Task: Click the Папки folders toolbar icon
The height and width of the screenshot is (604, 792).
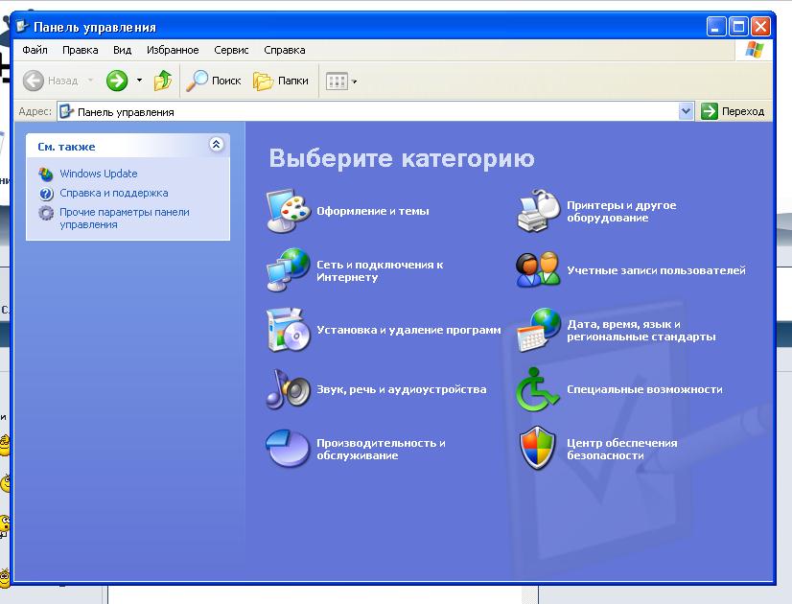Action: click(x=263, y=81)
